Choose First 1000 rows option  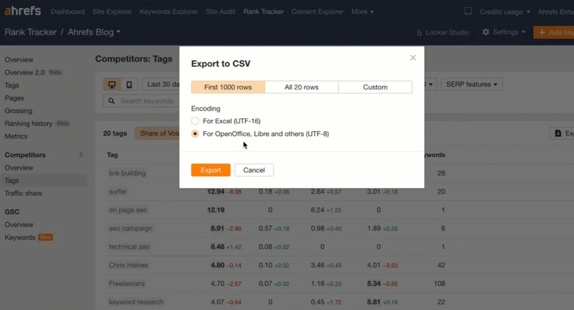click(x=228, y=87)
